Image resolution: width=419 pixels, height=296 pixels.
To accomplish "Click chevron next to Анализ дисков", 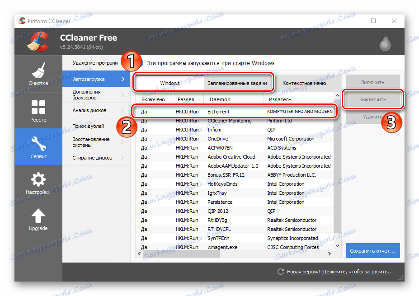I will coord(122,110).
